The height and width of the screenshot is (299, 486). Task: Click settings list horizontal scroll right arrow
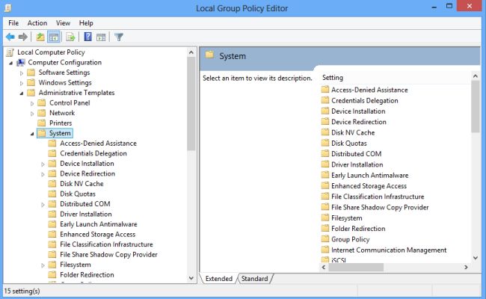point(466,267)
